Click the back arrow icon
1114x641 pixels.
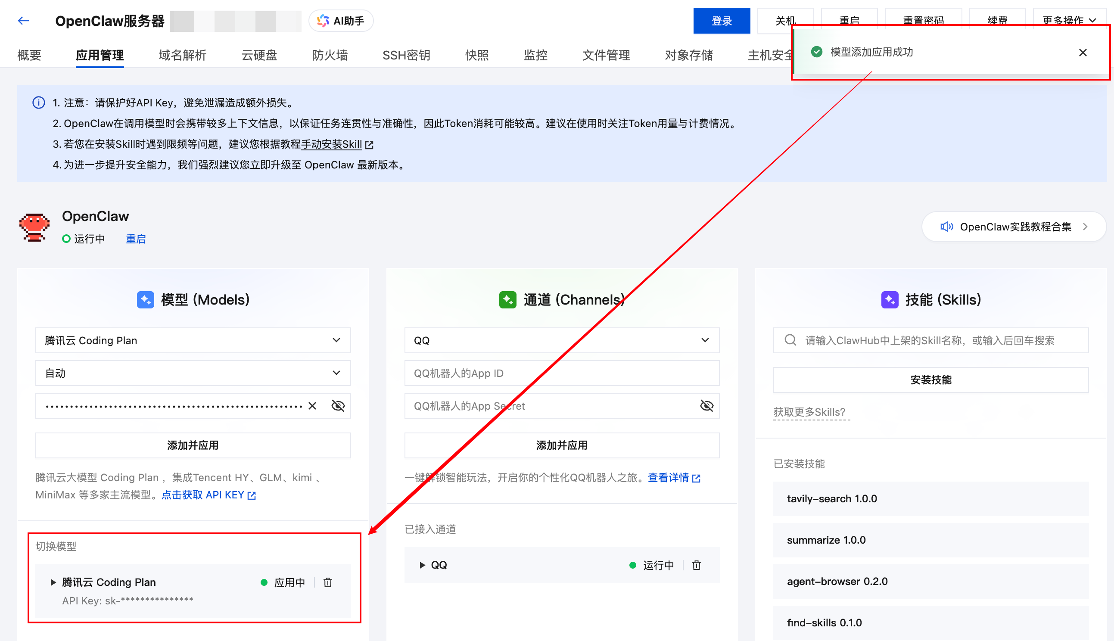tap(23, 20)
